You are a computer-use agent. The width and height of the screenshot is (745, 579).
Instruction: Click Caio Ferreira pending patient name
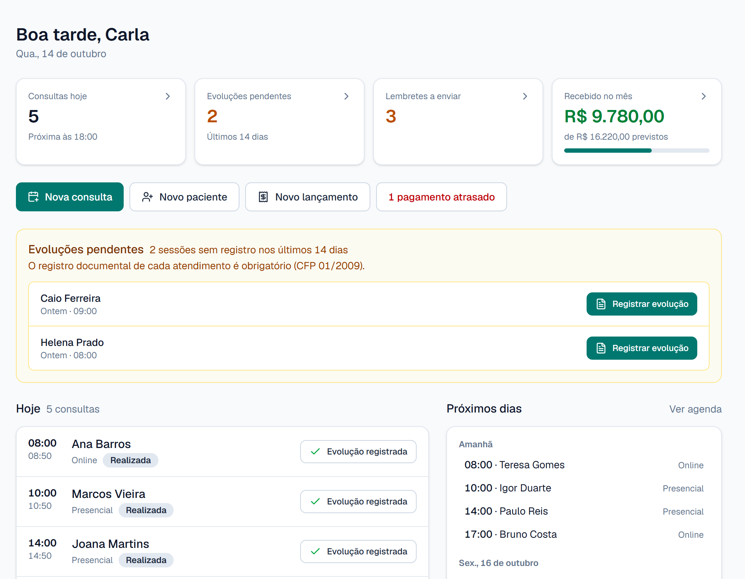tap(71, 298)
